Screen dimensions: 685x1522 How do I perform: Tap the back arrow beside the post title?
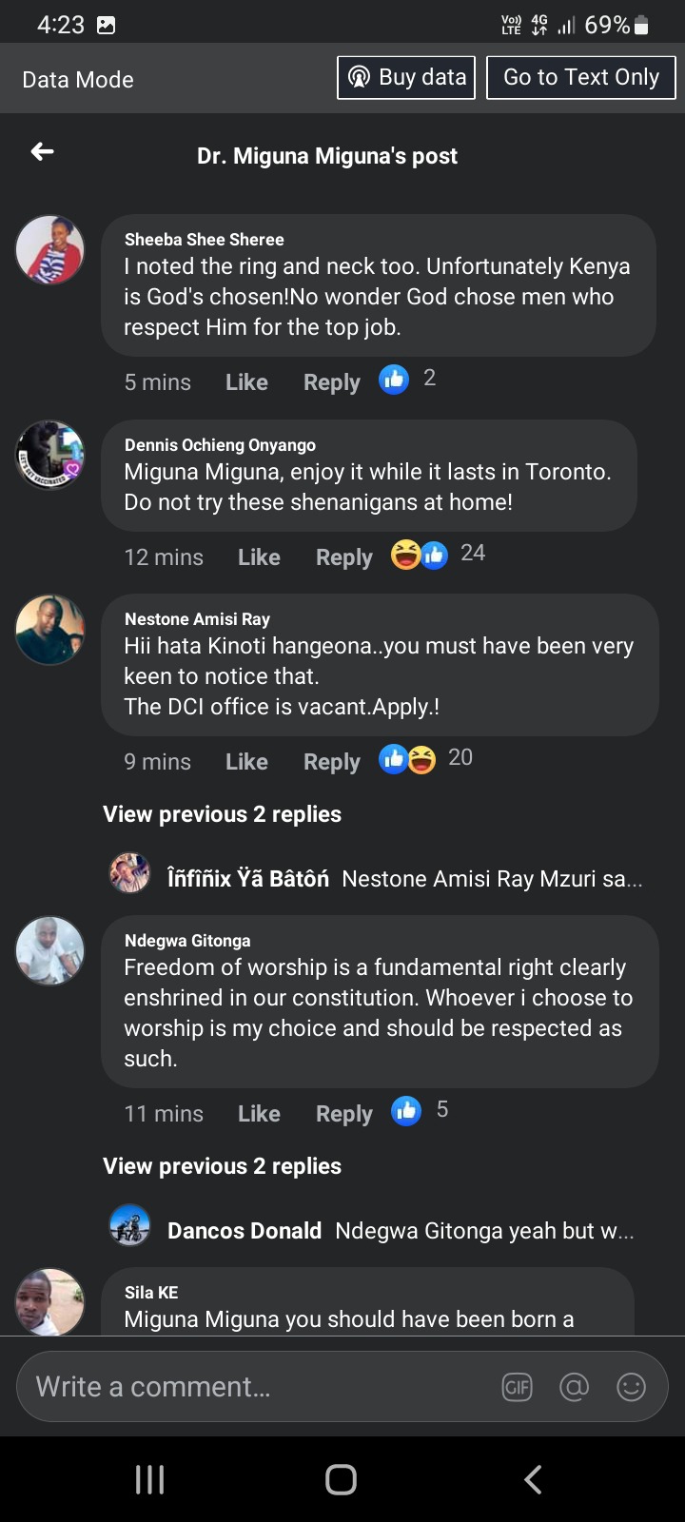42,152
